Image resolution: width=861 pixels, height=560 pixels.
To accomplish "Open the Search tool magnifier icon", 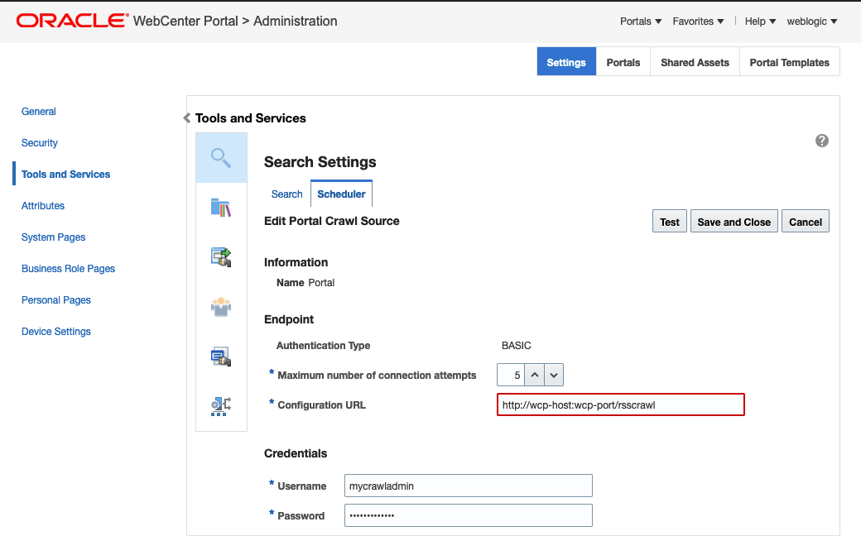I will click(221, 158).
